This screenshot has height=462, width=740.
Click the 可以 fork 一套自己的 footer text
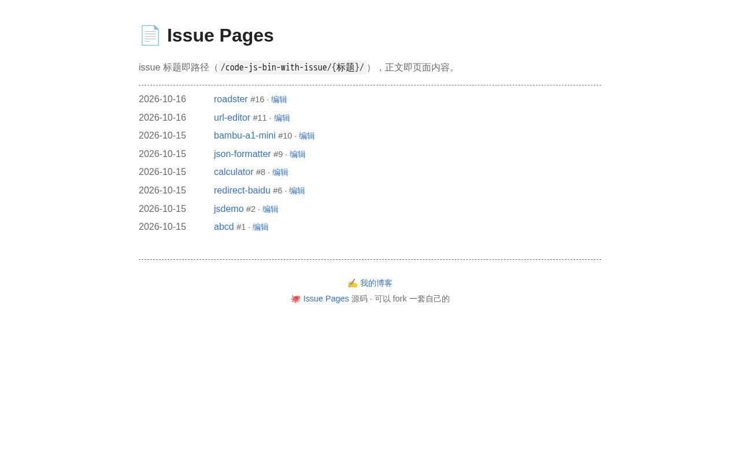(x=412, y=299)
